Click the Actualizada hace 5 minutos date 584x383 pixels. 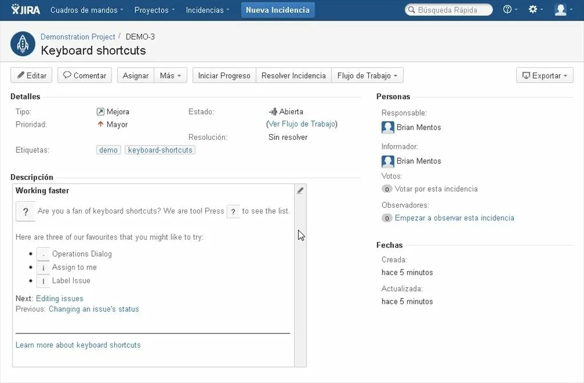tap(407, 301)
